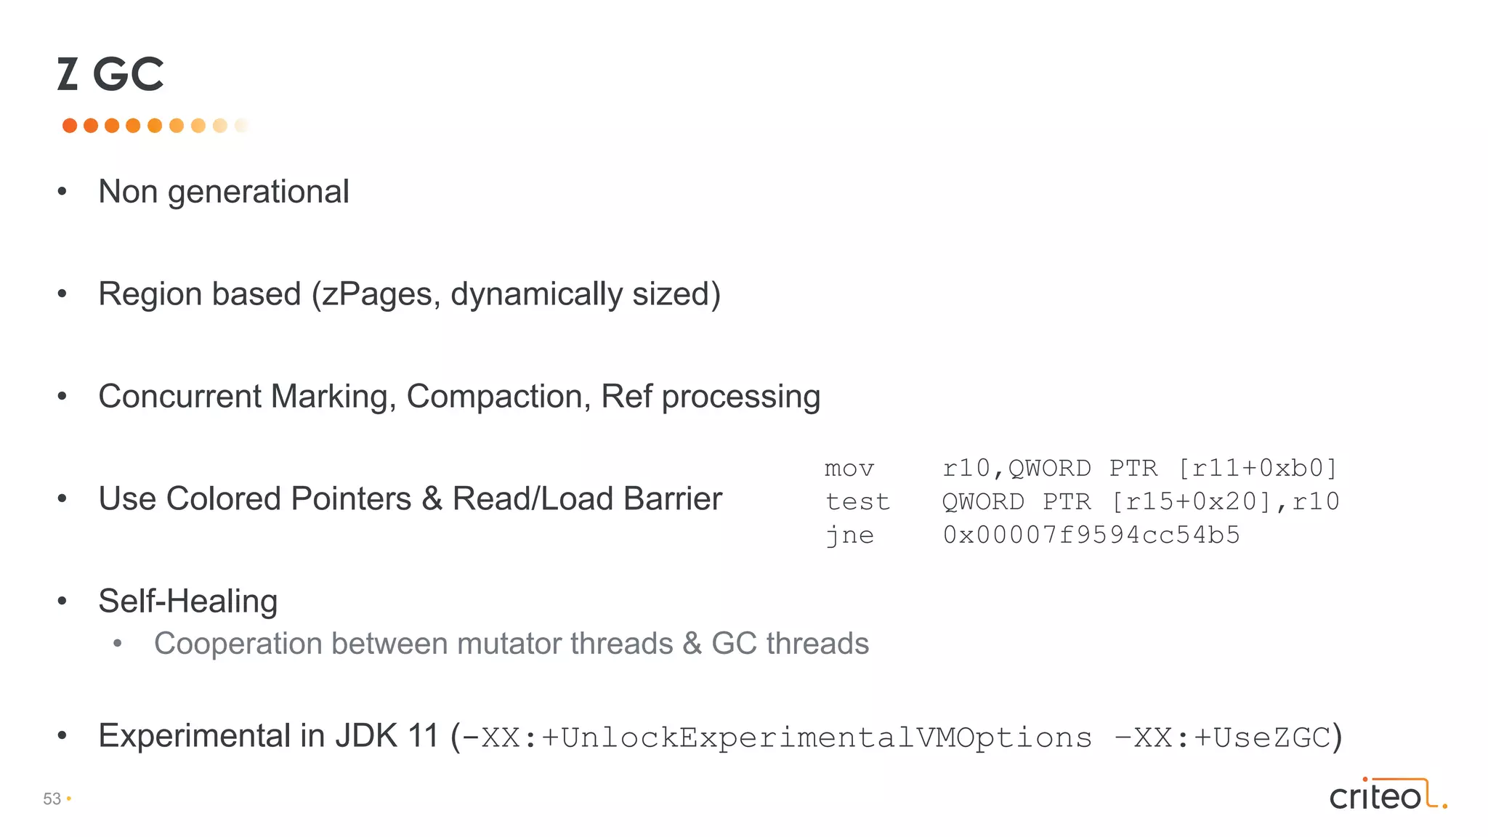Click the jump address 0x00007f9594cc54b5

pyautogui.click(x=1091, y=535)
